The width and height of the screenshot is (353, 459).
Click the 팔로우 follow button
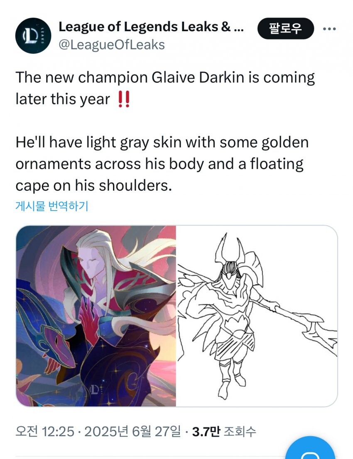(x=285, y=28)
